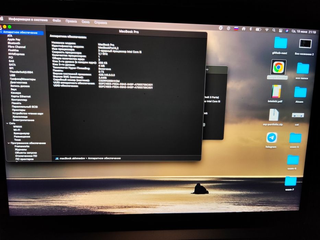Select Брандмауэр under Сеть
The height and width of the screenshot is (240, 320).
point(22,133)
